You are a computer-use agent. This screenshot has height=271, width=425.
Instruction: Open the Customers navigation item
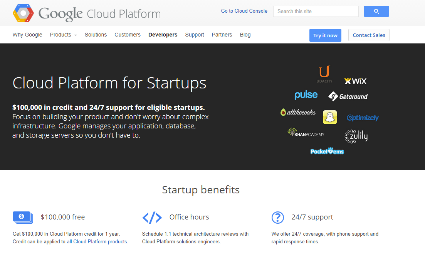click(x=128, y=35)
